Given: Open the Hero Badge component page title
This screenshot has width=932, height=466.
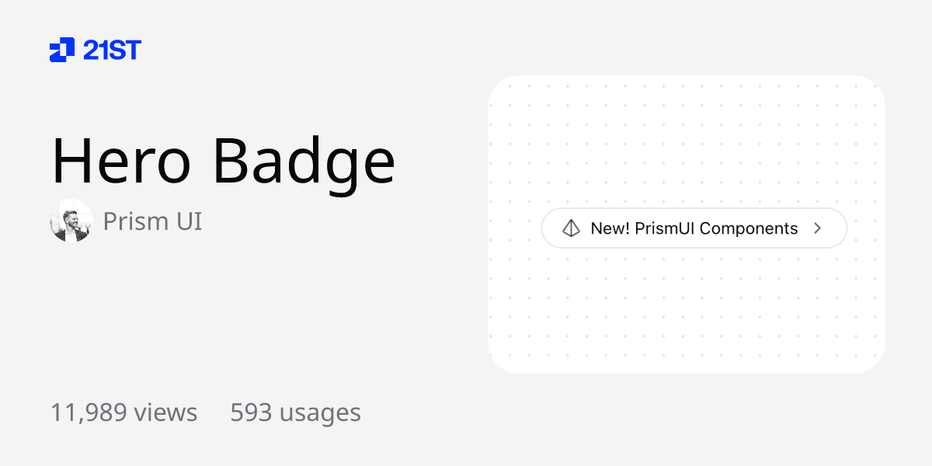Looking at the screenshot, I should click(x=224, y=161).
